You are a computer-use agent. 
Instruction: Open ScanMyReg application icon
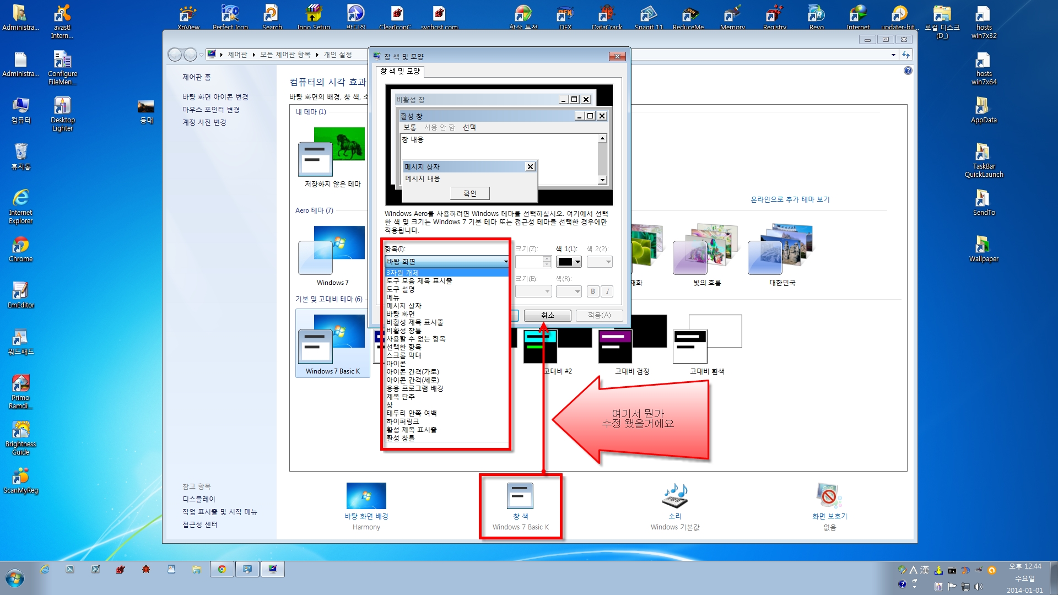(x=20, y=476)
